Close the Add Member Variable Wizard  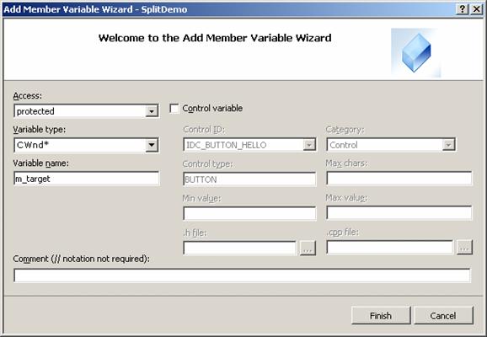(476, 9)
